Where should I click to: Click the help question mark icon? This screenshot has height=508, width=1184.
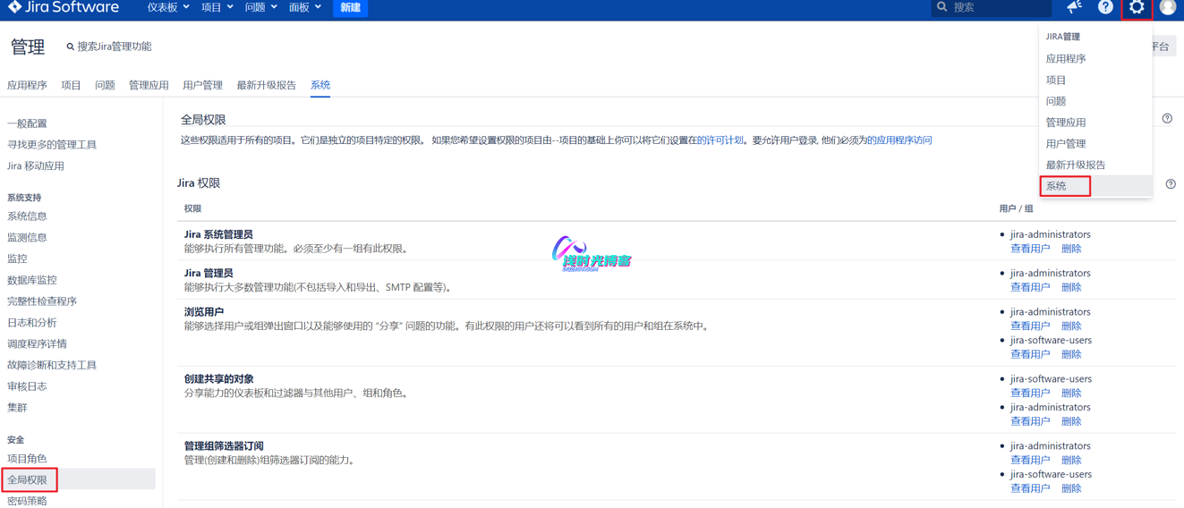1105,7
